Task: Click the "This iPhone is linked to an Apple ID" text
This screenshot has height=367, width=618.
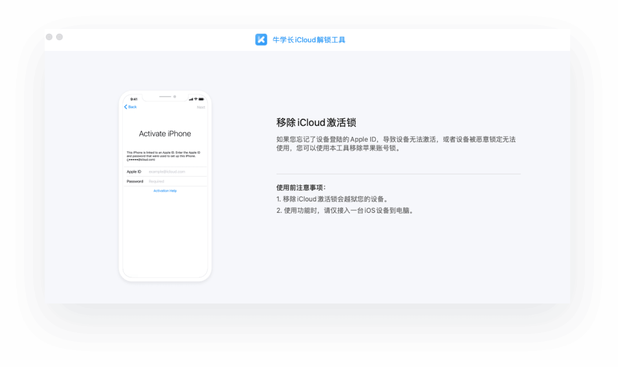Action: [x=164, y=156]
